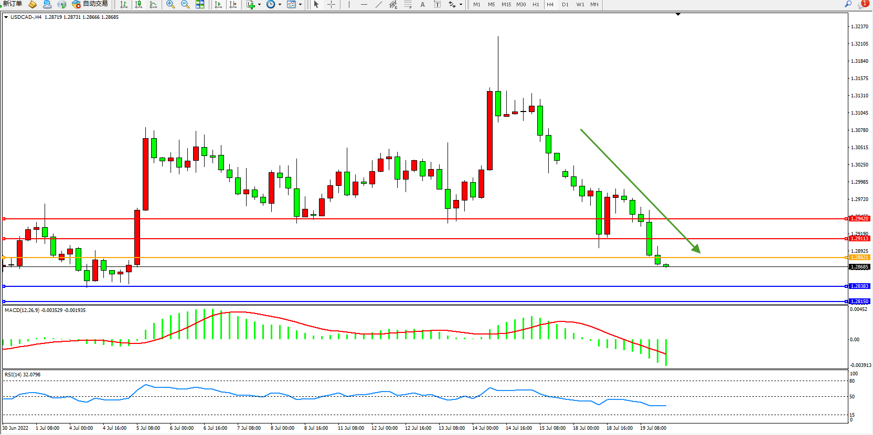Tile chart windows with the grid icon

(x=200, y=4)
